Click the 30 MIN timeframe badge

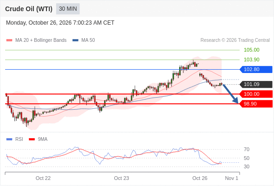pos(68,9)
